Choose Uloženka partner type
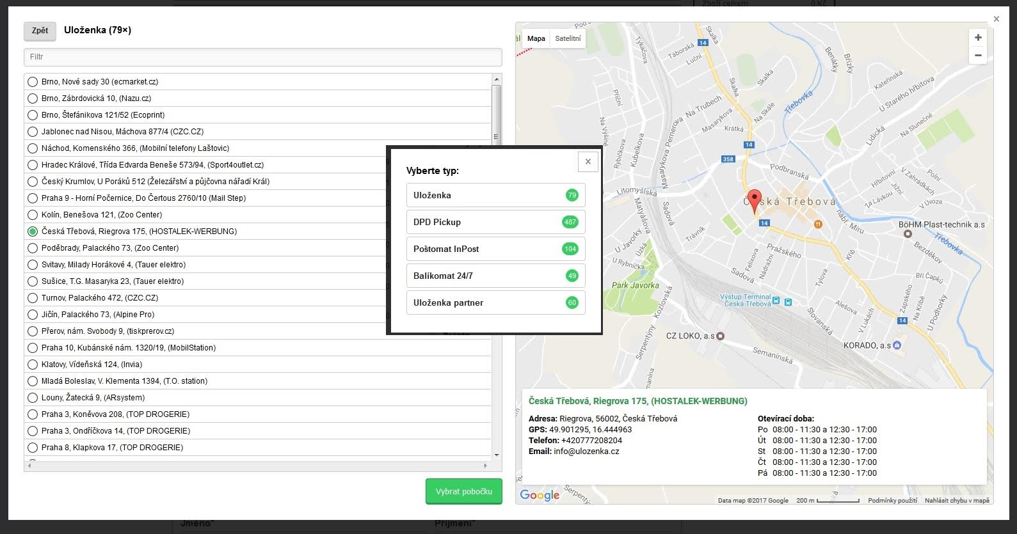The image size is (1017, 534). click(495, 302)
